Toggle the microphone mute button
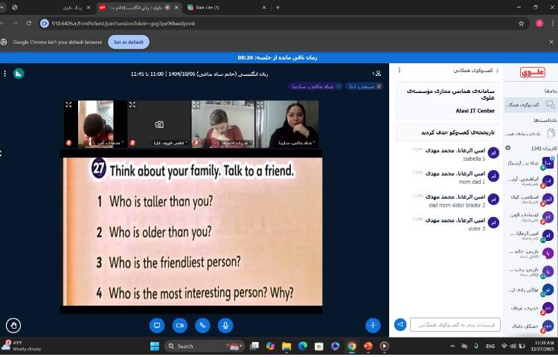The height and width of the screenshot is (357, 558). coord(225,325)
